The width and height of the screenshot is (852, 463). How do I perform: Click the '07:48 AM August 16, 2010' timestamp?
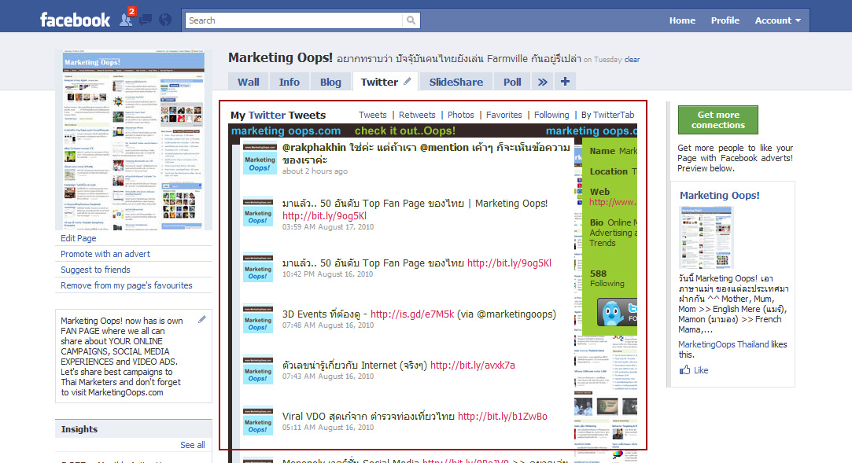tap(327, 325)
